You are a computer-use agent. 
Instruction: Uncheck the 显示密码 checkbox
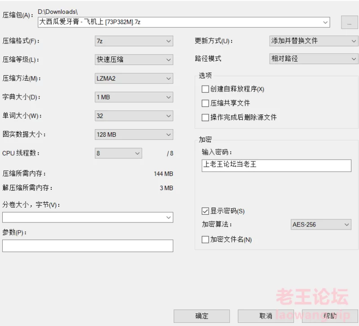206,211
